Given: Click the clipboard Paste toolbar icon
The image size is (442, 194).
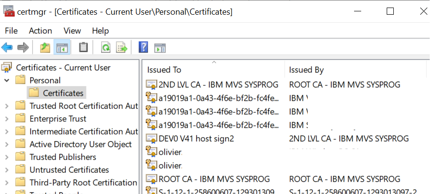Looking at the screenshot, I should coord(83,47).
